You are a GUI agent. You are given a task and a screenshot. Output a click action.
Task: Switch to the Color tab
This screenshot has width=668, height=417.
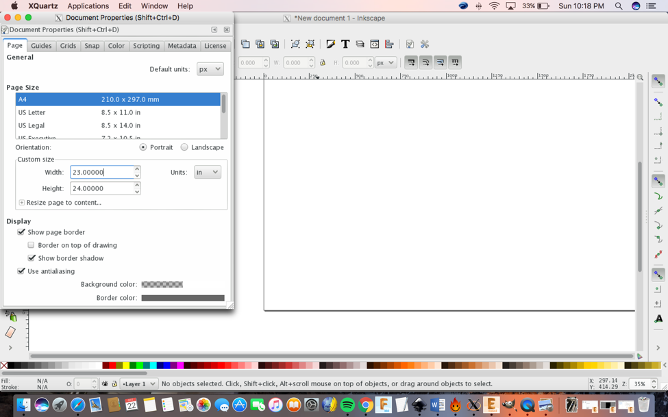116,46
